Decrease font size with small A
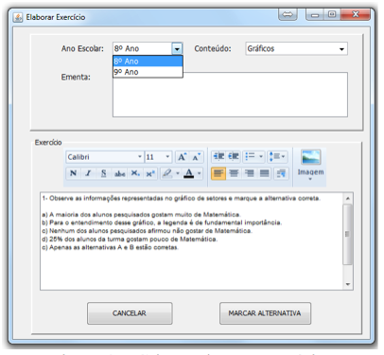Screen dimensions: 384x355 pyautogui.click(x=196, y=157)
